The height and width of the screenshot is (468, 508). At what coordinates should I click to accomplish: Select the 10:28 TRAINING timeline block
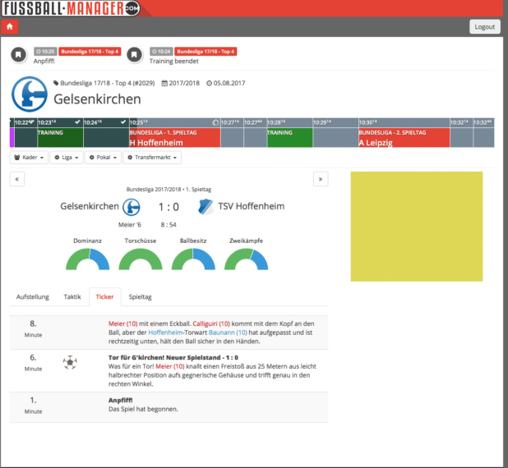click(289, 137)
